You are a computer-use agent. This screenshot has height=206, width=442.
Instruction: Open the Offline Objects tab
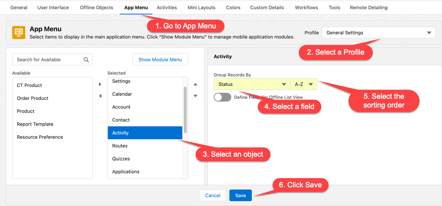point(96,7)
